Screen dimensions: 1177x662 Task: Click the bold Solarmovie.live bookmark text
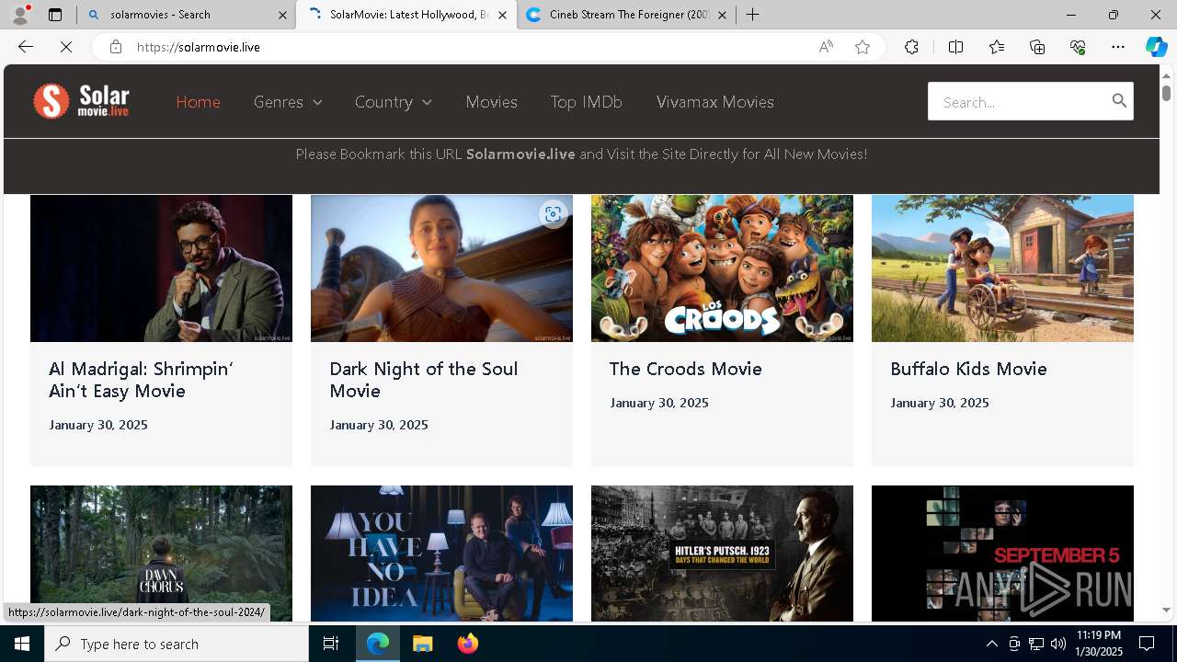tap(520, 154)
